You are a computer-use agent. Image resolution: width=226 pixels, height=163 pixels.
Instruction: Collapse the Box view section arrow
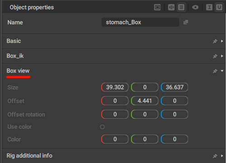(x=222, y=71)
